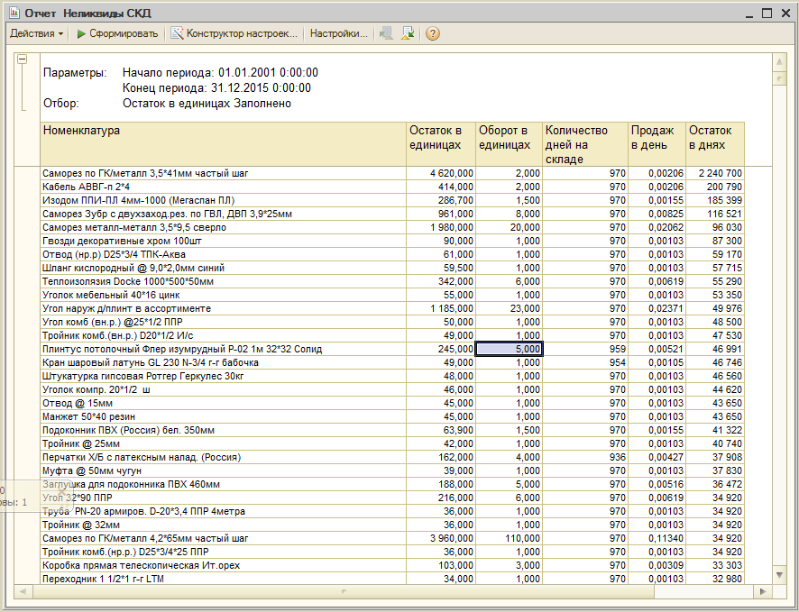Click the green play icon of Сформировать
This screenshot has width=799, height=612.
[x=81, y=33]
